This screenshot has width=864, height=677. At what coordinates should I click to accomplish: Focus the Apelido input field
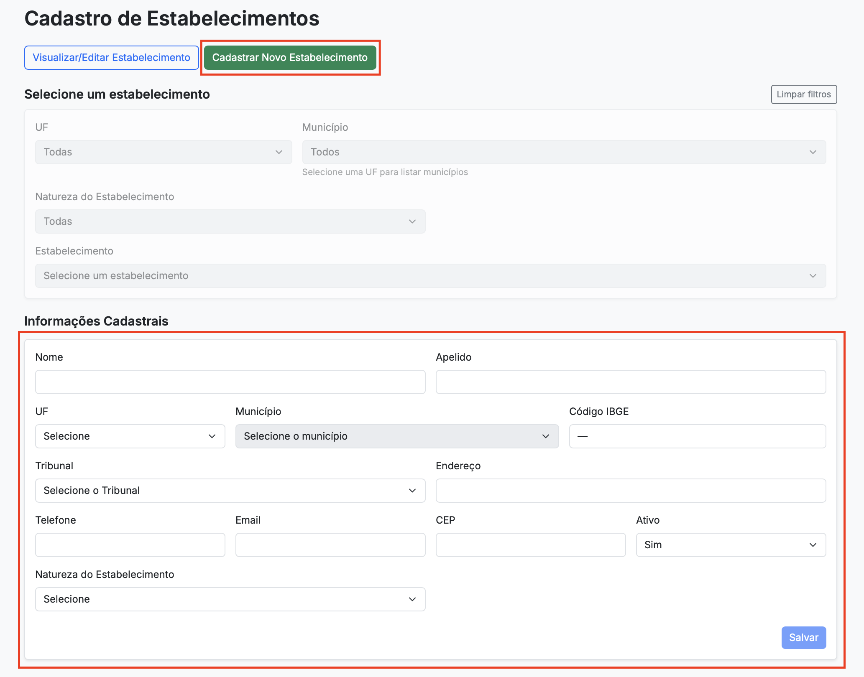(x=631, y=382)
